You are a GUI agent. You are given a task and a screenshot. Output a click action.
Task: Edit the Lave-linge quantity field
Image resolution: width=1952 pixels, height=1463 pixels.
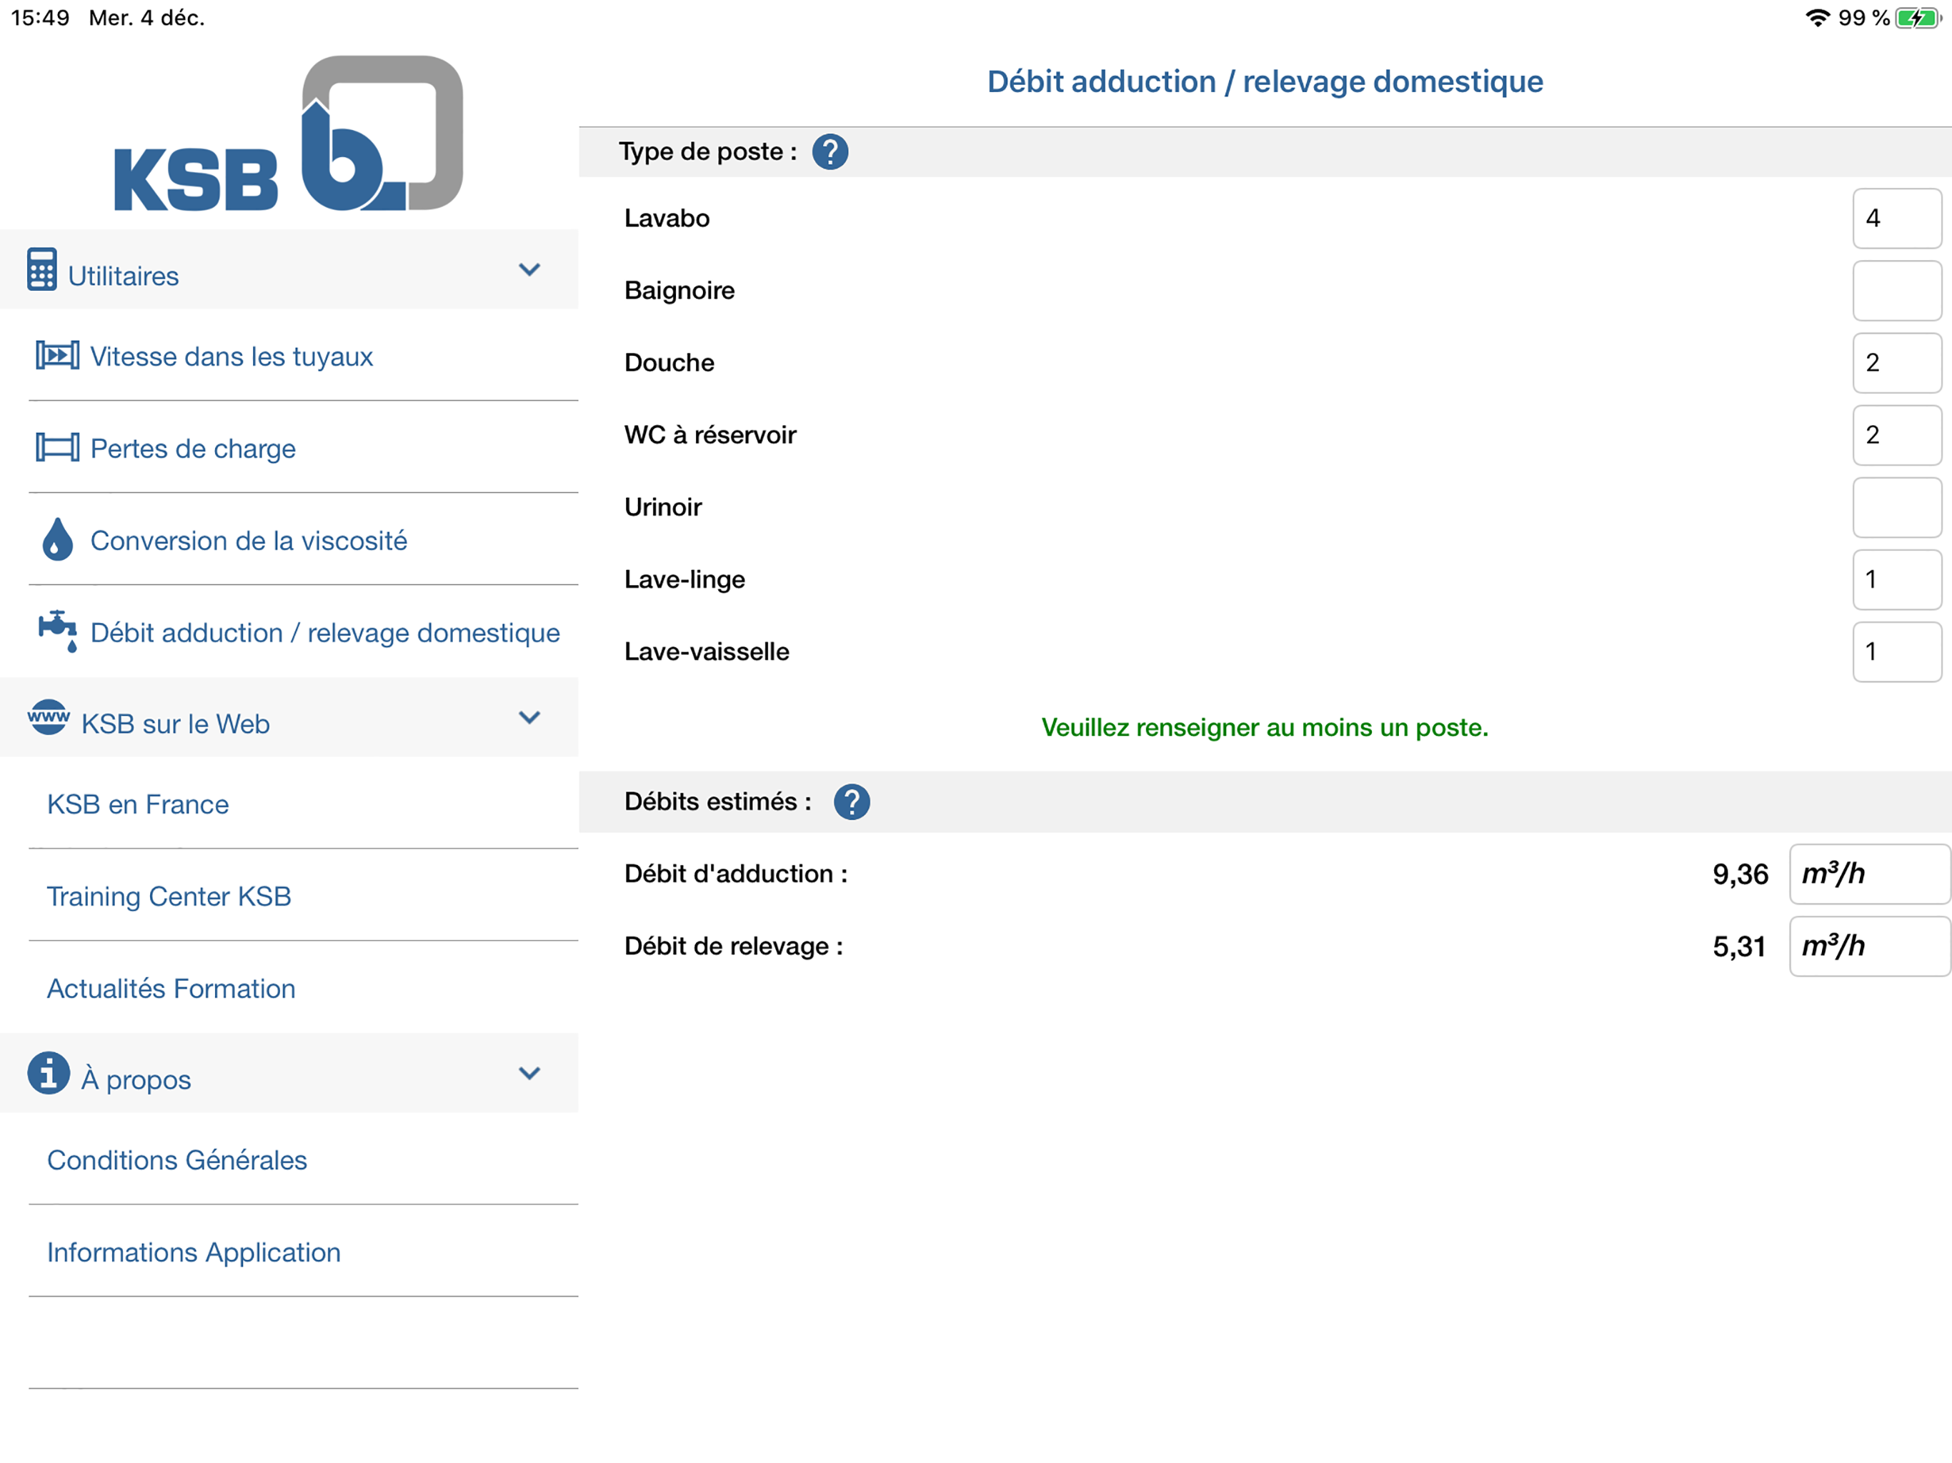(1896, 580)
